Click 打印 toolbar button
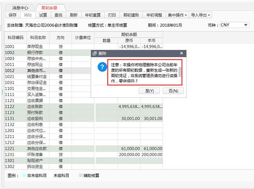Screen dimensions: 254x189 (112, 15)
